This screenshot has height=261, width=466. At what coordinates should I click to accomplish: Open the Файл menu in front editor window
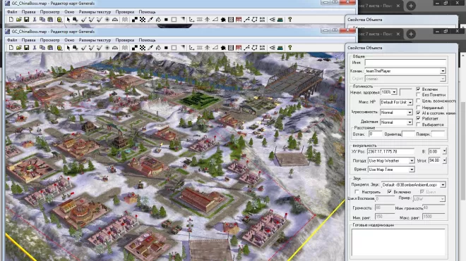pos(12,40)
